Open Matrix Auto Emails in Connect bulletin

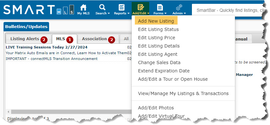pos(67,53)
